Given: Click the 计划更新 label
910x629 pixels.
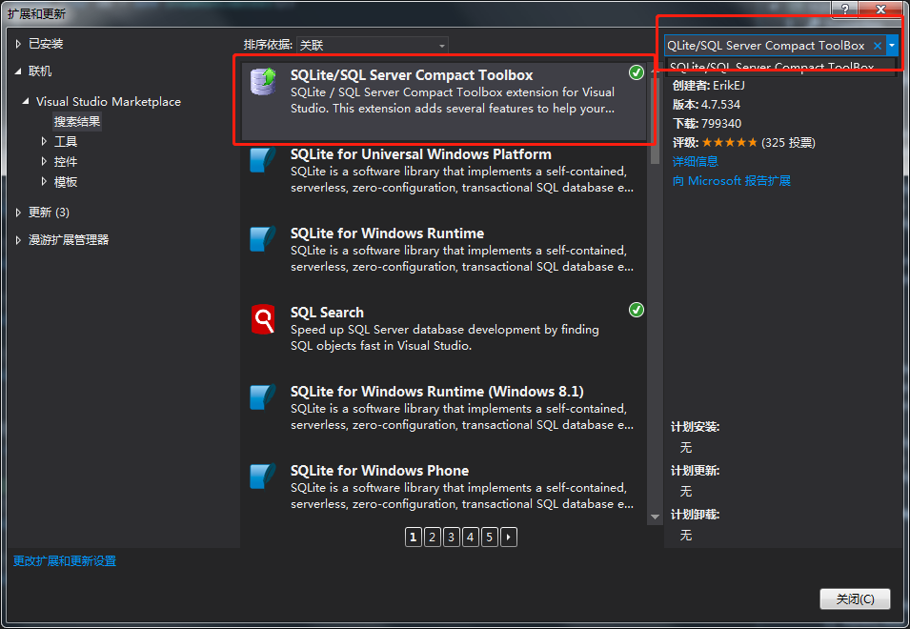Looking at the screenshot, I should (696, 471).
